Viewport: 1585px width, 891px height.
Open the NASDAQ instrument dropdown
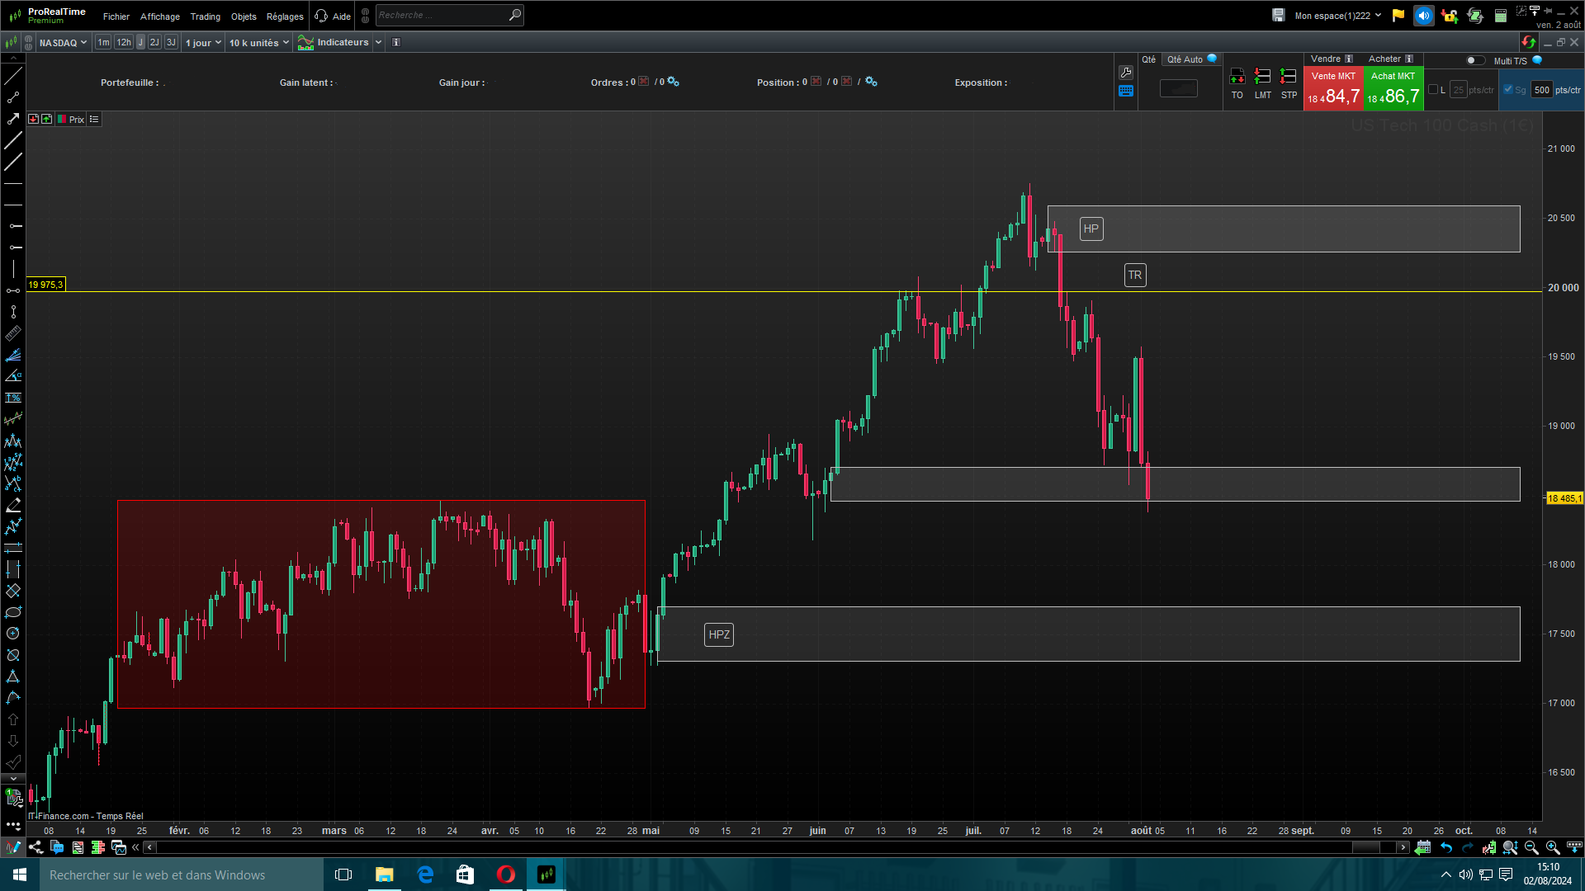tap(63, 42)
